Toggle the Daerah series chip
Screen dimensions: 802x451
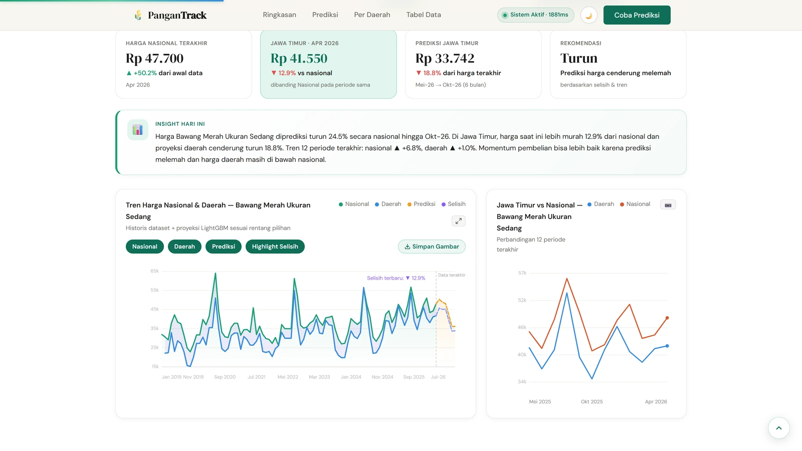pos(184,247)
